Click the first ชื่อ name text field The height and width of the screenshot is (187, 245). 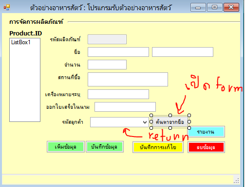[x=118, y=52]
